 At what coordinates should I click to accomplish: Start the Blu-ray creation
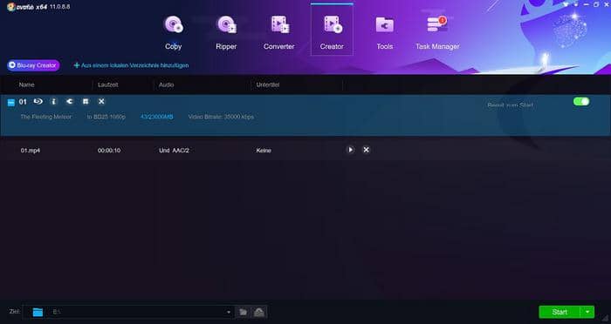(x=560, y=312)
